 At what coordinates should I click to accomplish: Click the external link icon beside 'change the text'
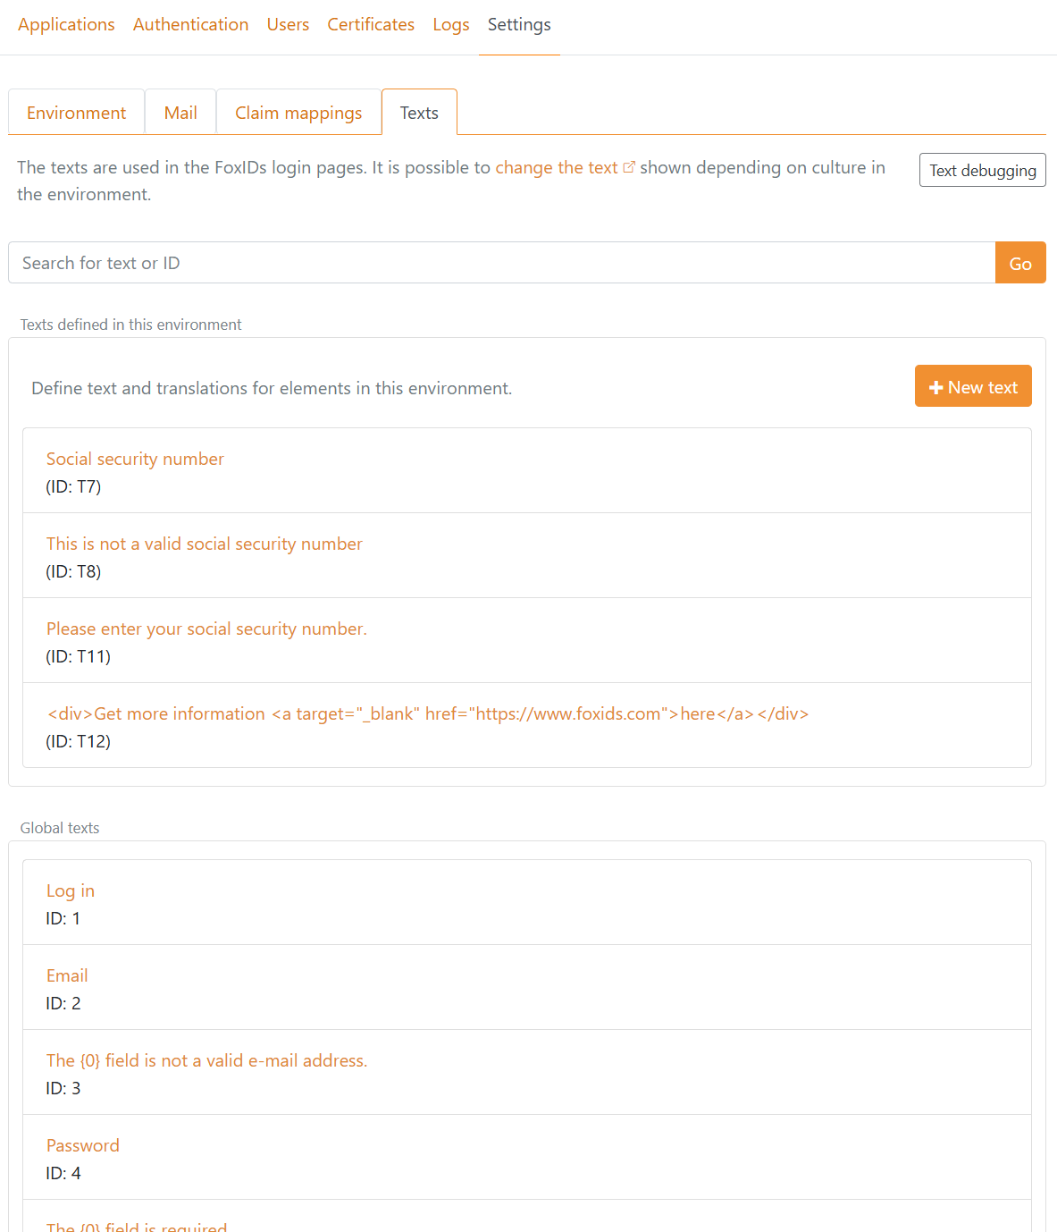(630, 166)
